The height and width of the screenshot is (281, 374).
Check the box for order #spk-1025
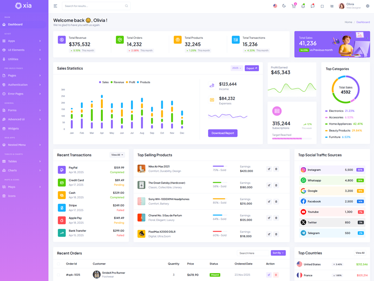59,275
